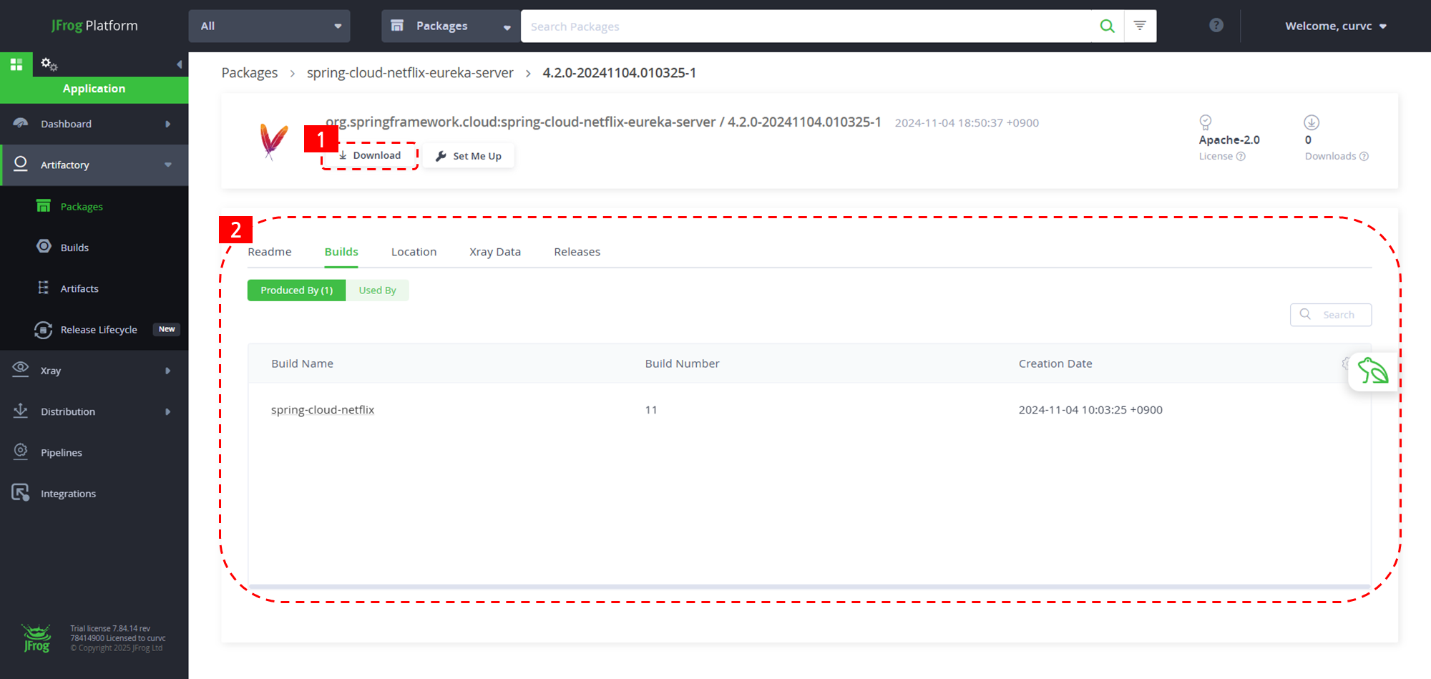
Task: Click the Download button
Action: (370, 155)
